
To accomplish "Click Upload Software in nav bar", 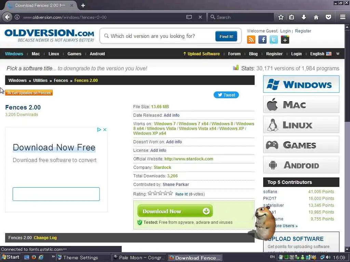I will click(x=201, y=54).
